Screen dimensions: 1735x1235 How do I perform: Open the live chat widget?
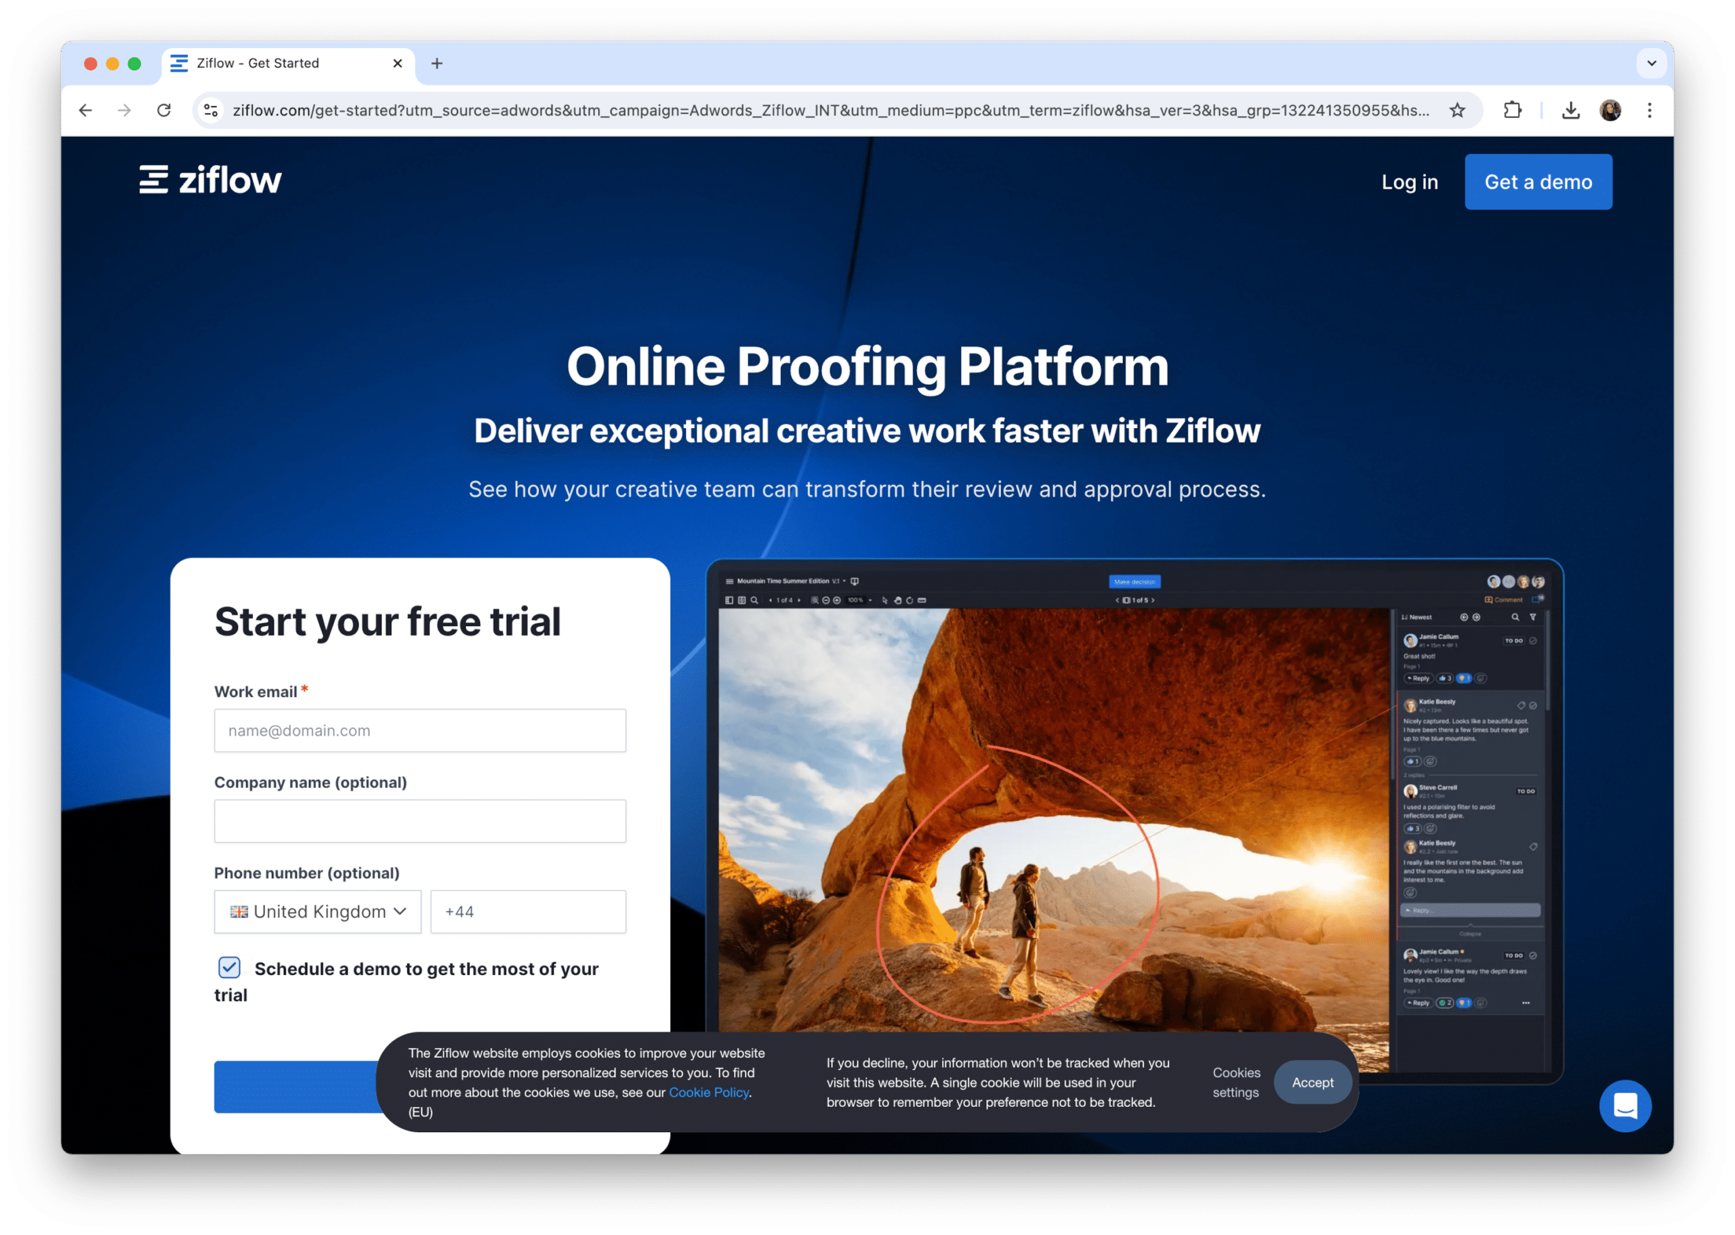[x=1625, y=1105]
